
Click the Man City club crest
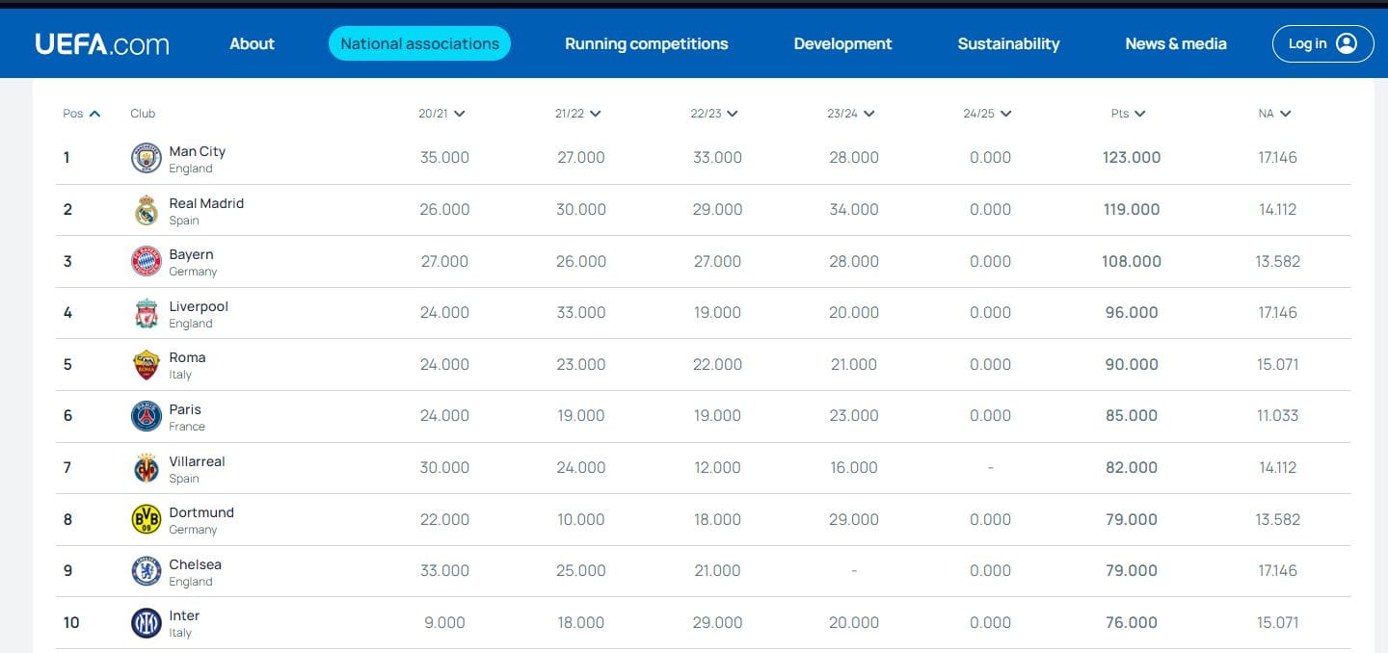[x=147, y=158]
